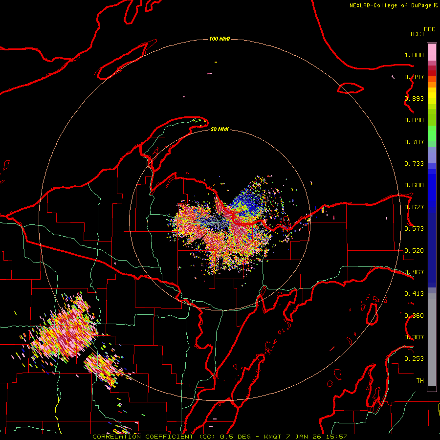Pick the light pink swatch at color bar top
The width and height of the screenshot is (440, 440).
432,52
